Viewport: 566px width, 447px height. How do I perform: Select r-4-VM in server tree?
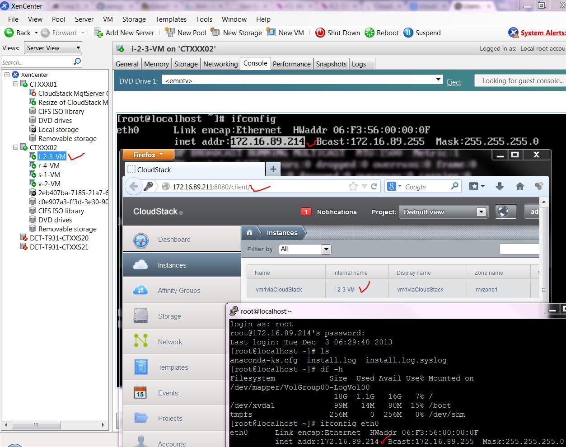pyautogui.click(x=49, y=165)
